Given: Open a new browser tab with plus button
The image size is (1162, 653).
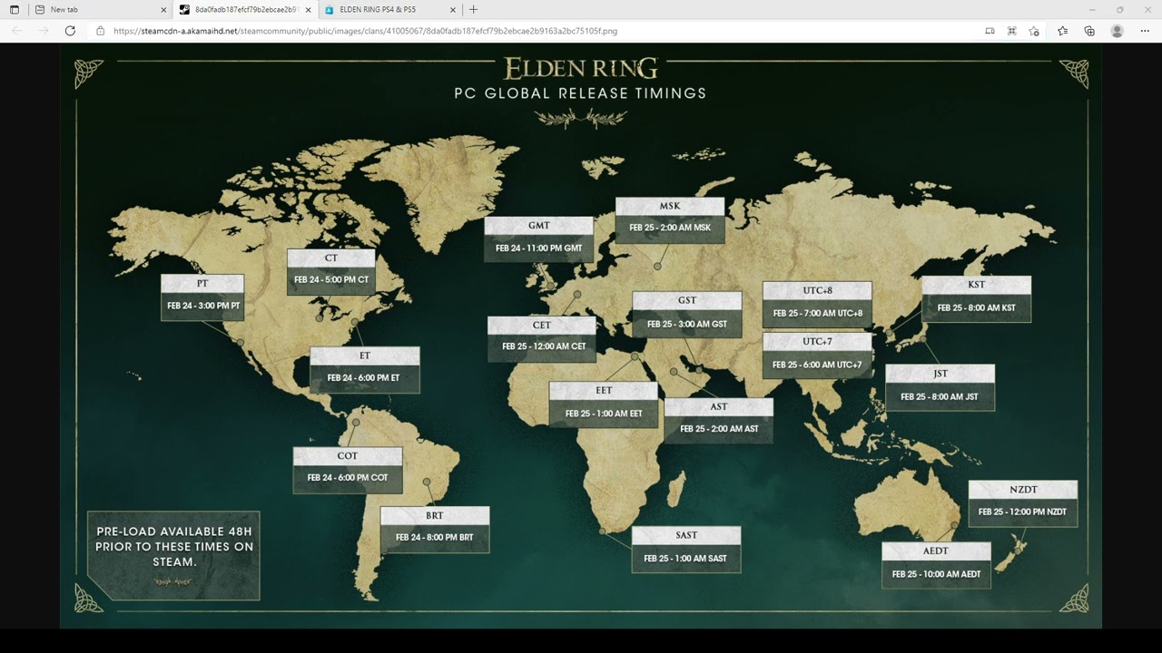Looking at the screenshot, I should (473, 9).
